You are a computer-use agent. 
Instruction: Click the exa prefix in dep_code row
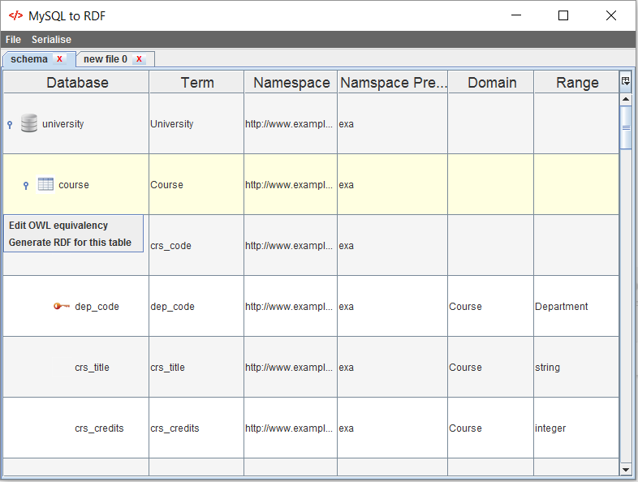393,306
